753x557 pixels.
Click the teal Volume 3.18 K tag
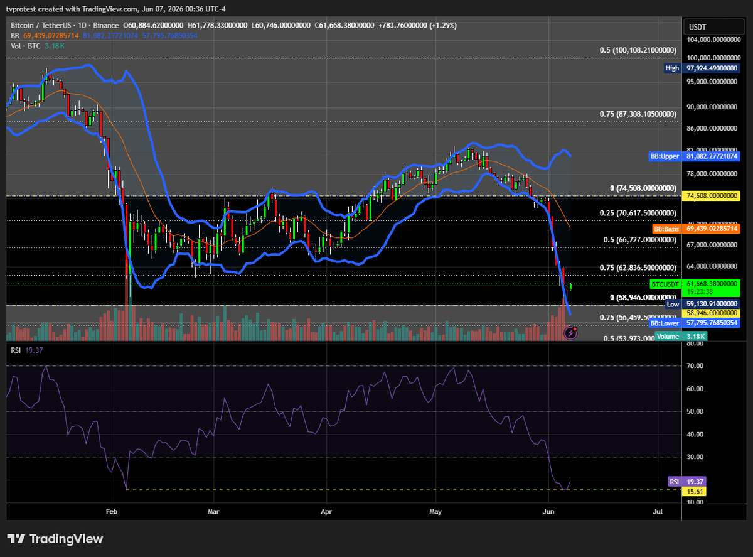(682, 336)
